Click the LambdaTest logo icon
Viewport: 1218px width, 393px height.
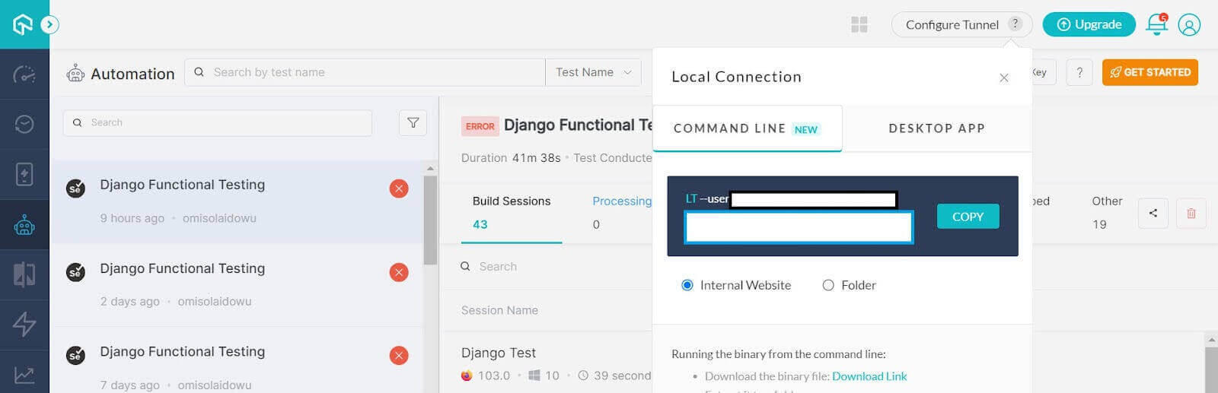coord(23,24)
